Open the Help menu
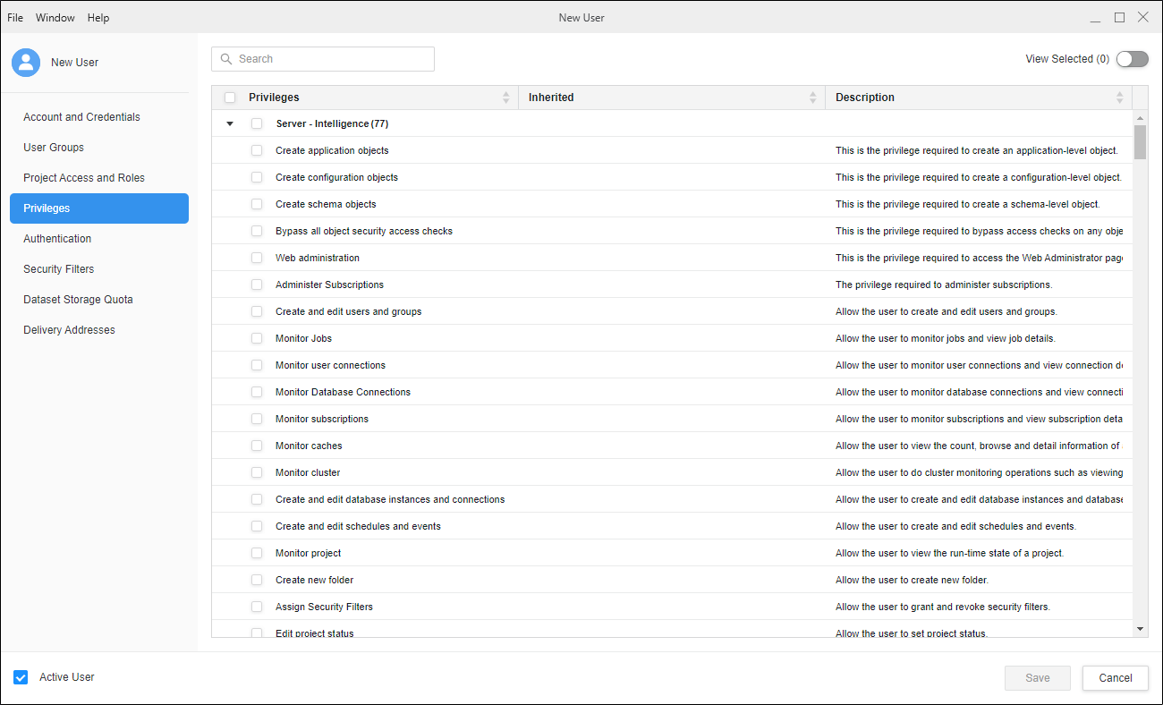Image resolution: width=1163 pixels, height=705 pixels. [98, 18]
